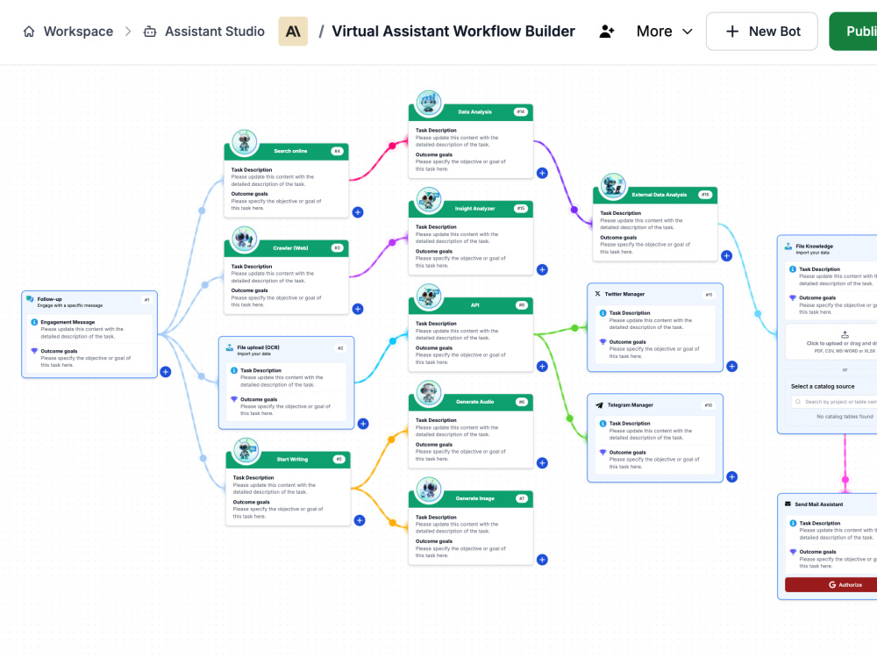Viewport: 877px width, 658px height.
Task: Click the Select a catalog source label
Action: (823, 387)
